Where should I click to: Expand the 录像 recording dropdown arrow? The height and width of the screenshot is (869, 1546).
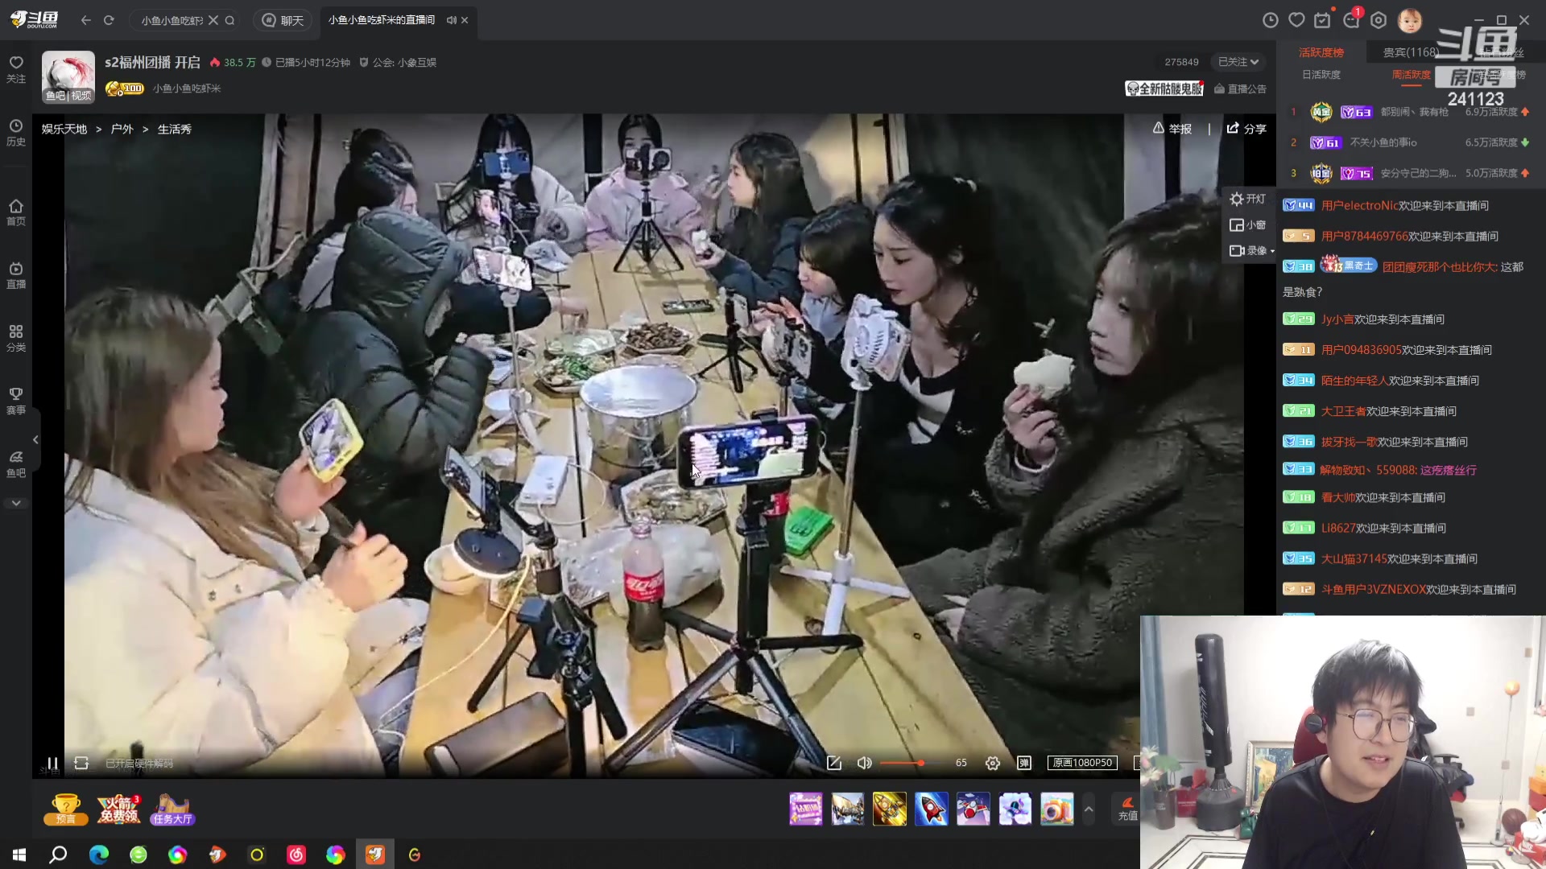coord(1271,250)
